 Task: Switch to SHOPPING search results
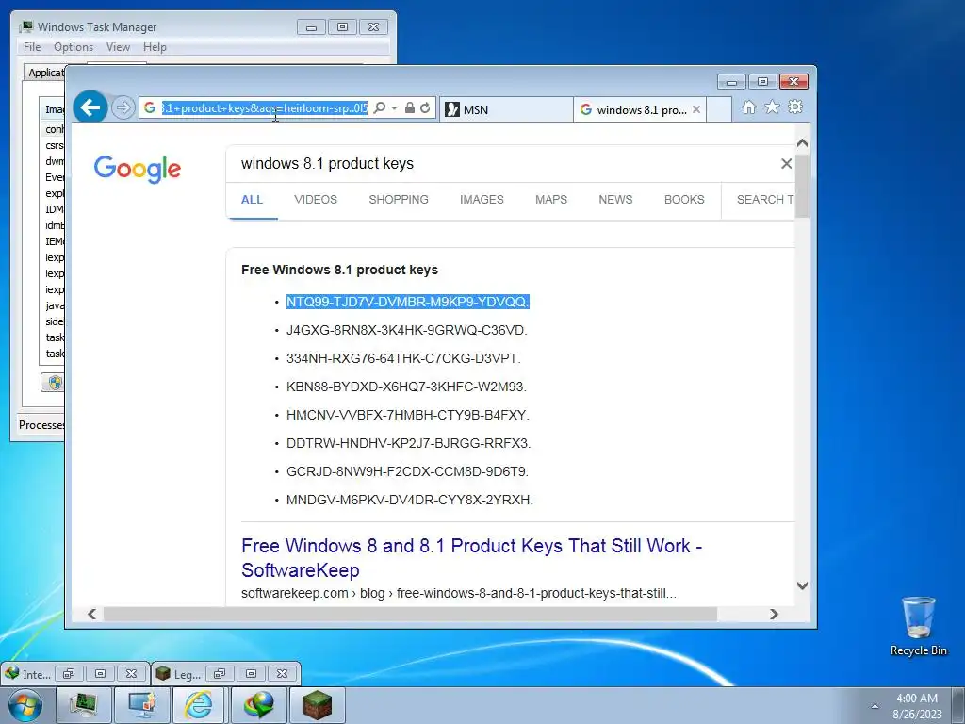point(399,200)
